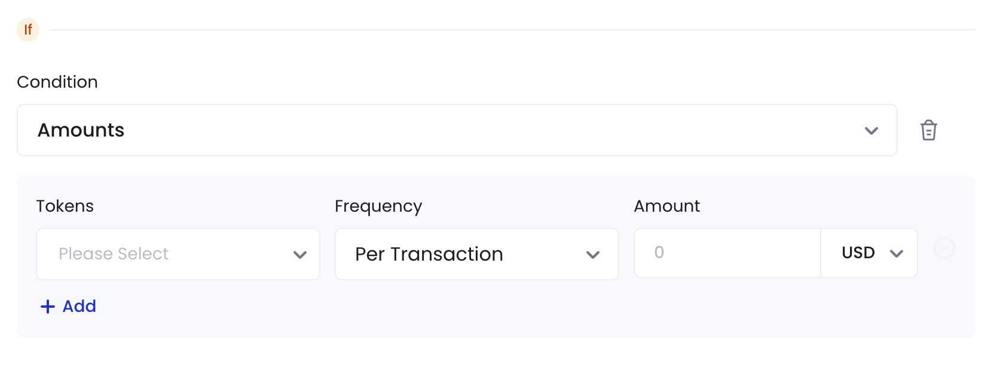Open the USD currency selector
The height and width of the screenshot is (365, 997).
tap(869, 253)
